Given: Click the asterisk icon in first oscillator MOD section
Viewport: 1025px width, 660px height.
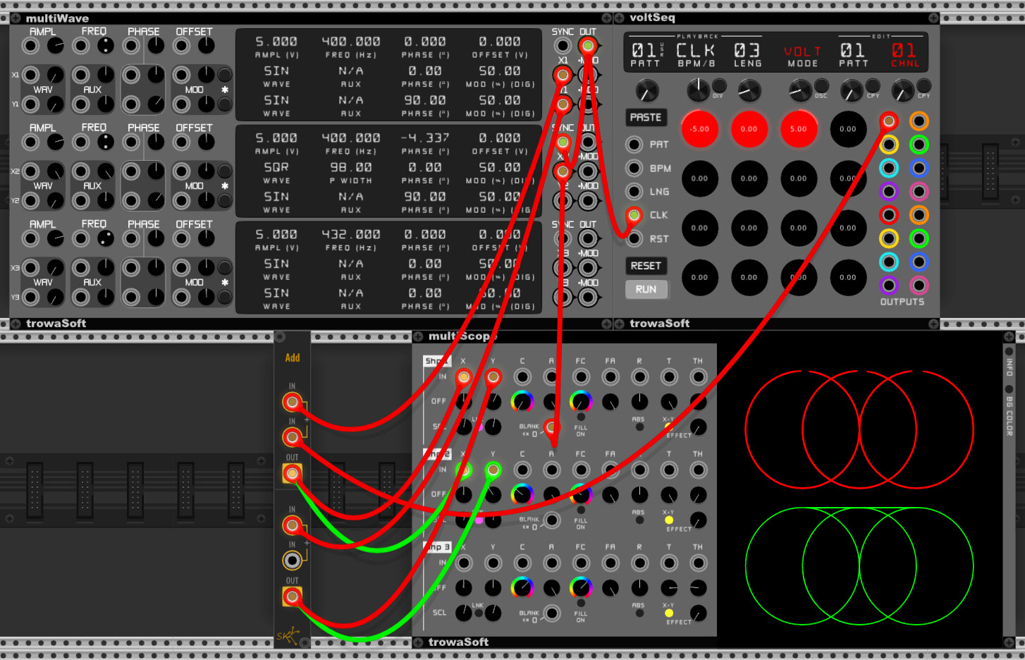Looking at the screenshot, I should pyautogui.click(x=225, y=90).
